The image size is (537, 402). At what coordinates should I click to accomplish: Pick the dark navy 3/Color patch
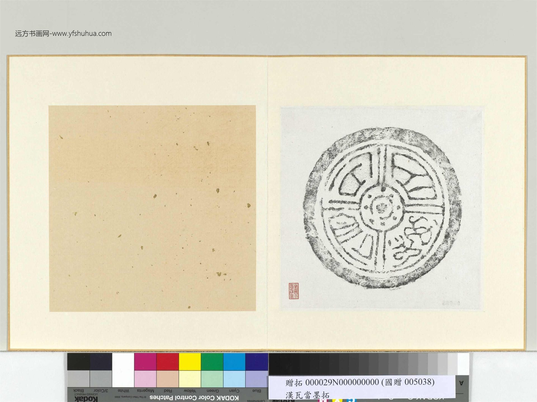(101, 361)
